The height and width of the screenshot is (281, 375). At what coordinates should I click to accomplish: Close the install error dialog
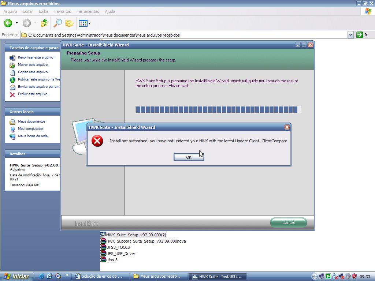(287, 127)
